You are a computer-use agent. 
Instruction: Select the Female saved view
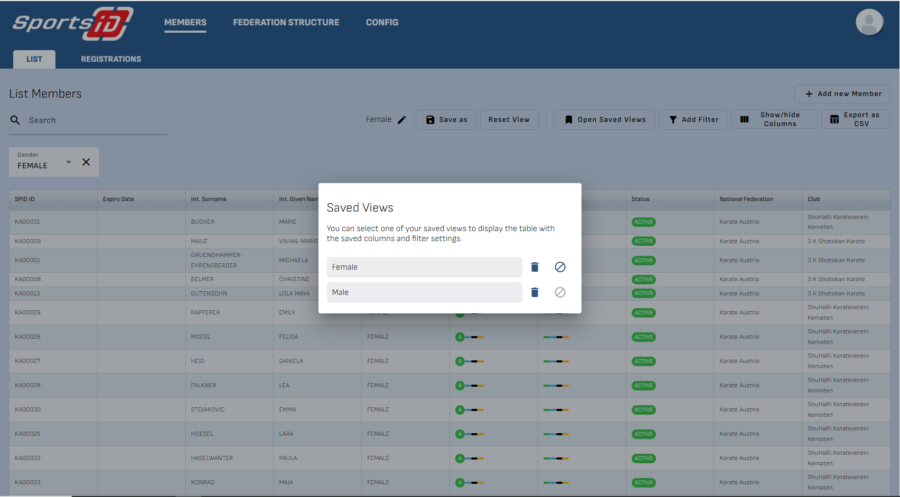coord(424,267)
